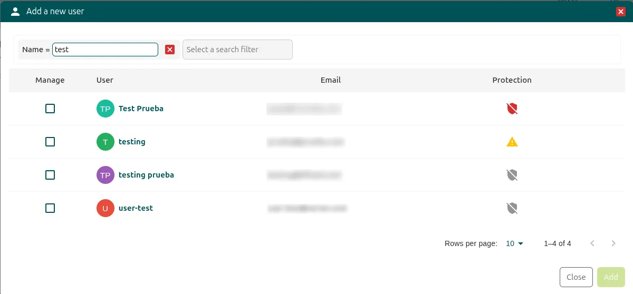Click the teal TP avatar of Test Prueba

tap(105, 109)
